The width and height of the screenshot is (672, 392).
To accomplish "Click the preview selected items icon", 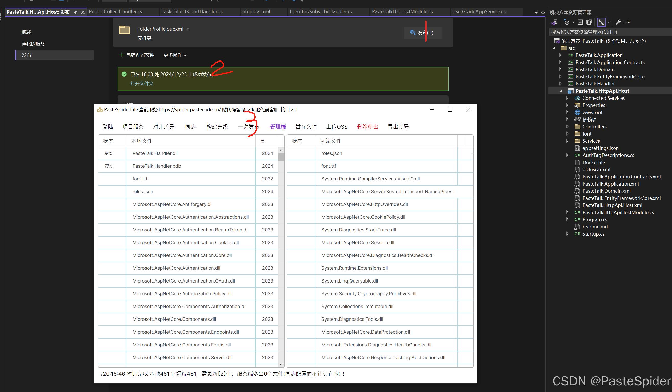I will (627, 22).
